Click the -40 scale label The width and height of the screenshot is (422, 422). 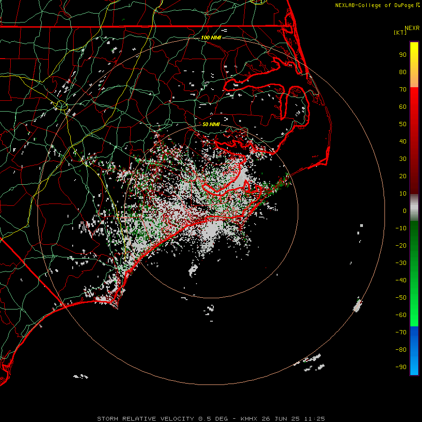pos(401,280)
